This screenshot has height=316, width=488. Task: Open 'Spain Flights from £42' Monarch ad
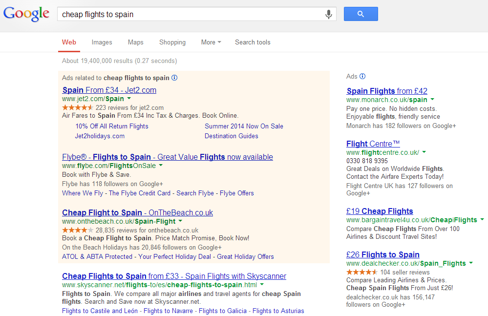click(x=387, y=91)
